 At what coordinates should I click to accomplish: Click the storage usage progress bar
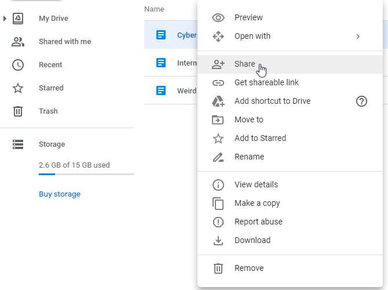pos(86,174)
